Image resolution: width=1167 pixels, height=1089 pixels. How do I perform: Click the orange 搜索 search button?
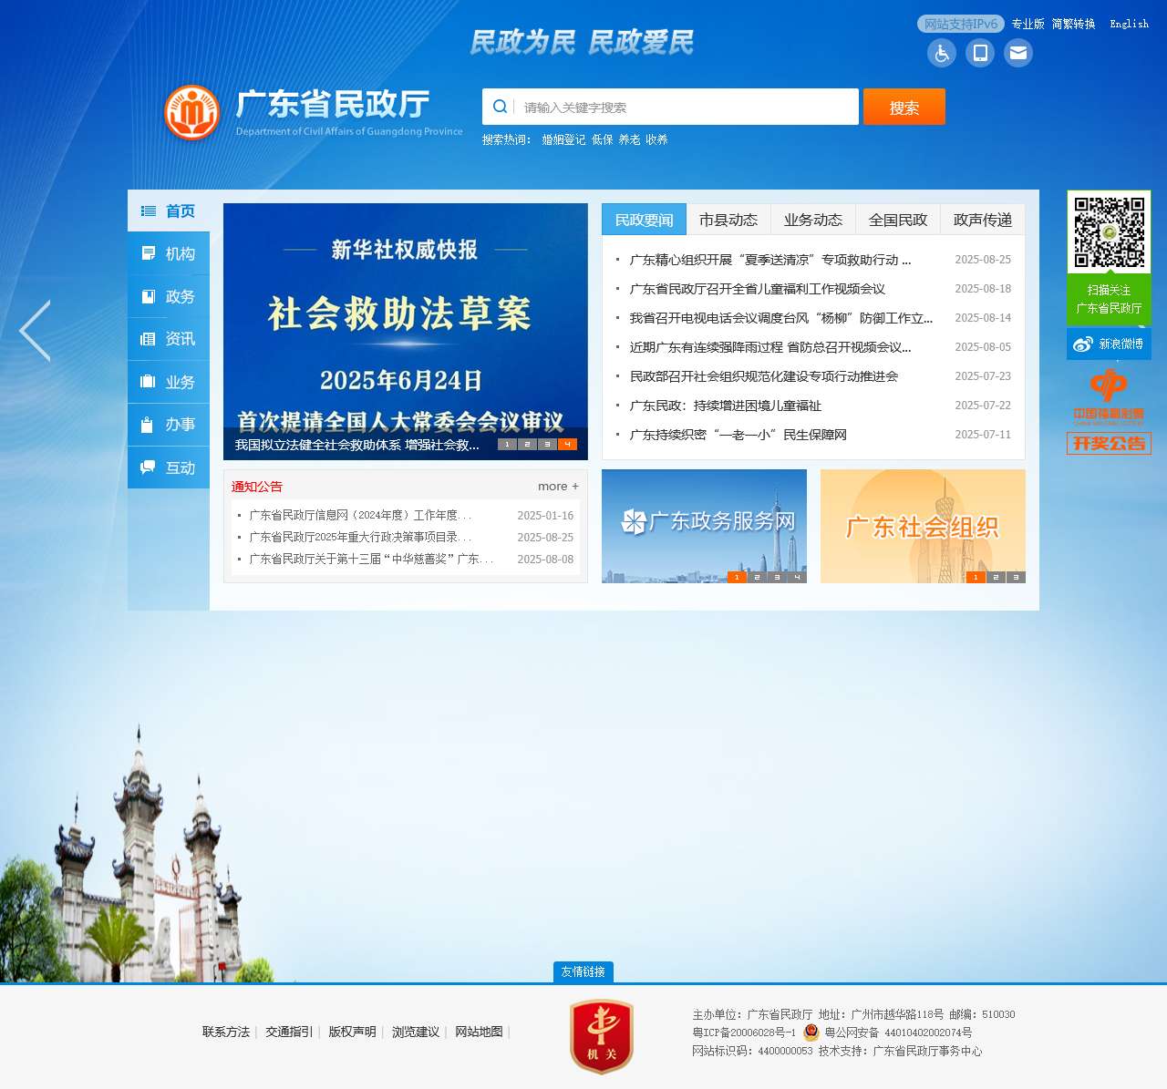click(904, 106)
